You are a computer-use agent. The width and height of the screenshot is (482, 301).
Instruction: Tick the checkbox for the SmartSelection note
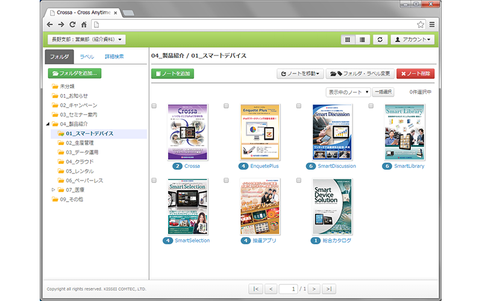154,181
